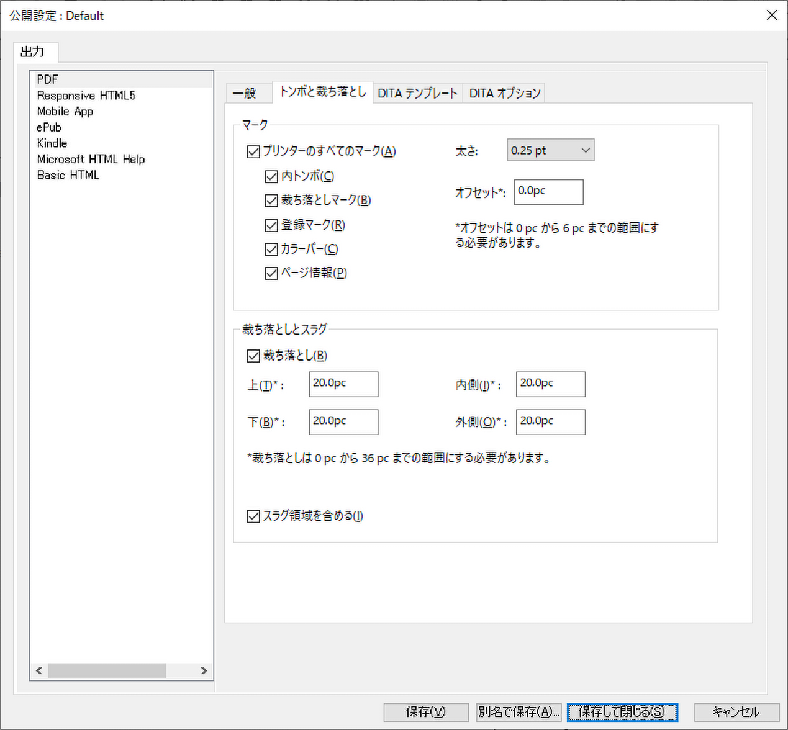Select Responsive HTML5 in output list
This screenshot has width=788, height=730.
[86, 96]
